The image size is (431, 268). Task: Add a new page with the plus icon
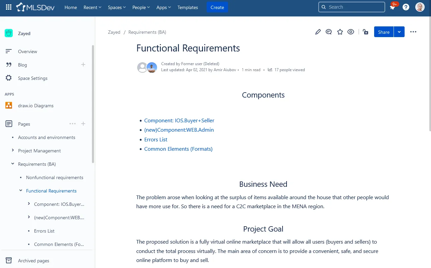pos(83,124)
